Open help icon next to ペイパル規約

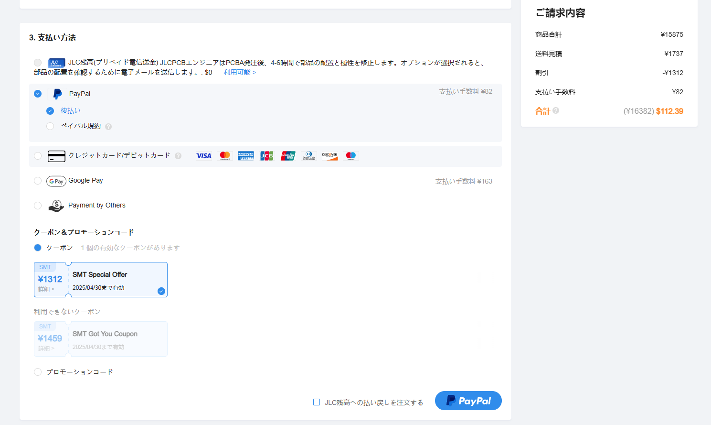pyautogui.click(x=108, y=127)
